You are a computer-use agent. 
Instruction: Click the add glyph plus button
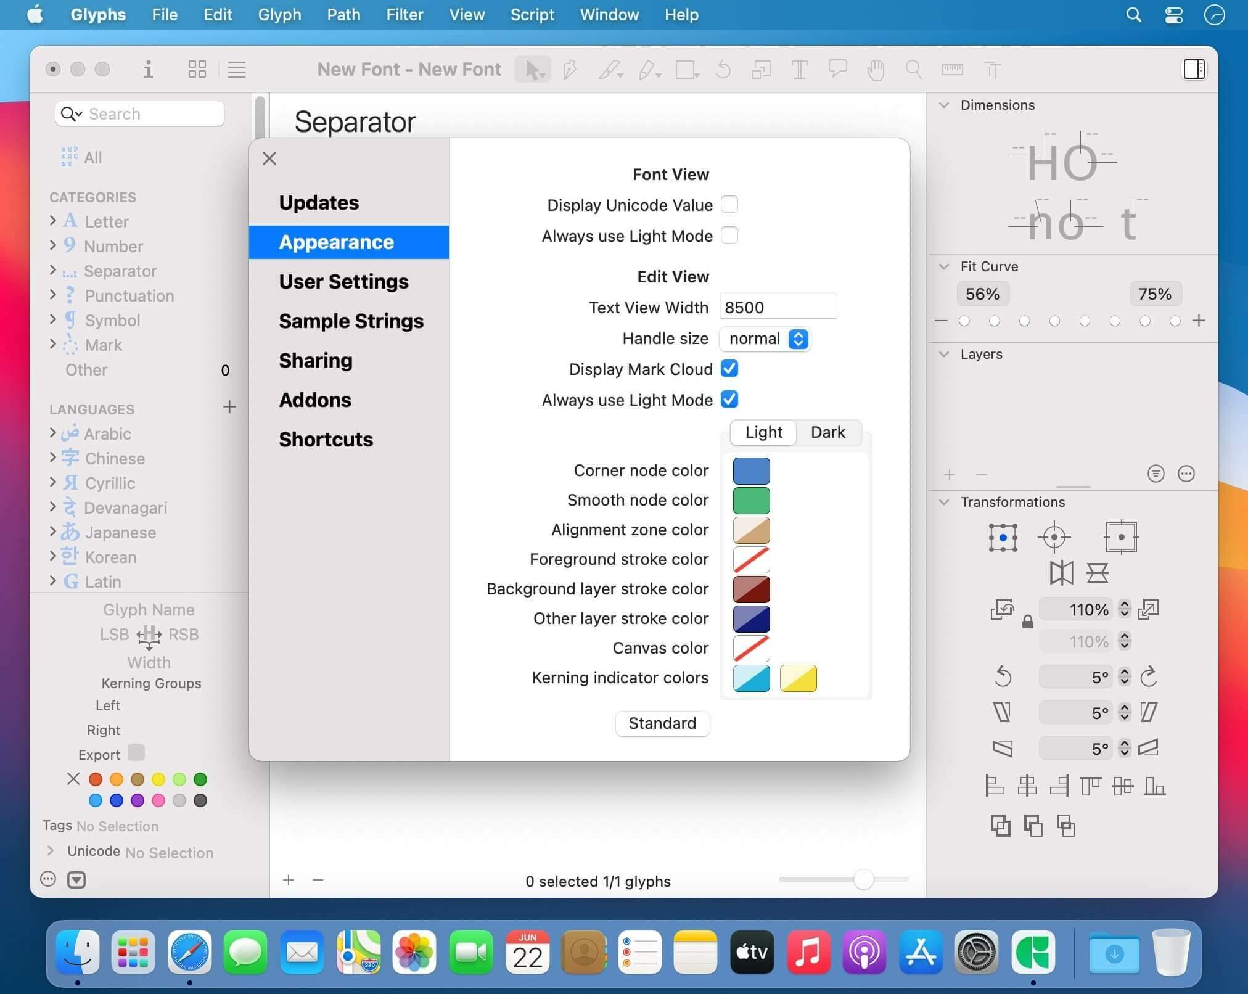(x=288, y=880)
